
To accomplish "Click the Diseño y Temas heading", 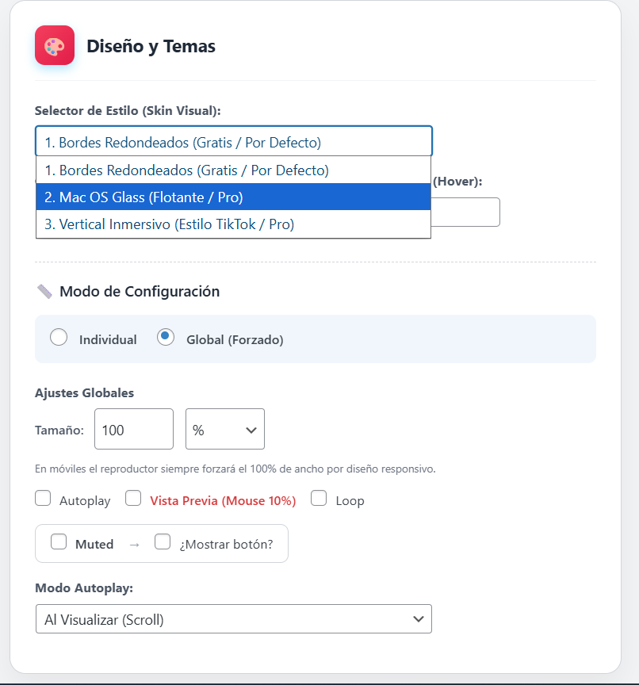I will click(151, 46).
